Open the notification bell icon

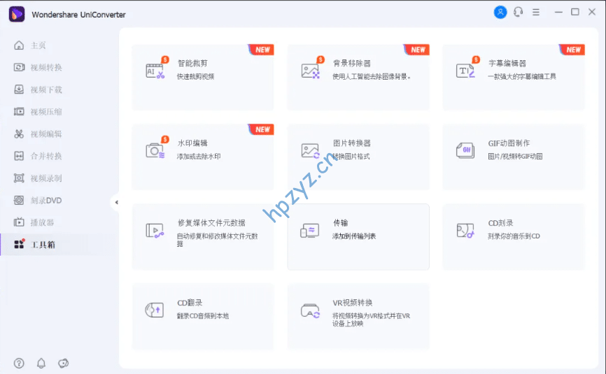tap(41, 363)
